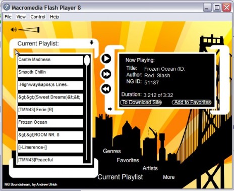Go to the Current Playlist section link
Viewport: 234px width, 191px height.
120,177
